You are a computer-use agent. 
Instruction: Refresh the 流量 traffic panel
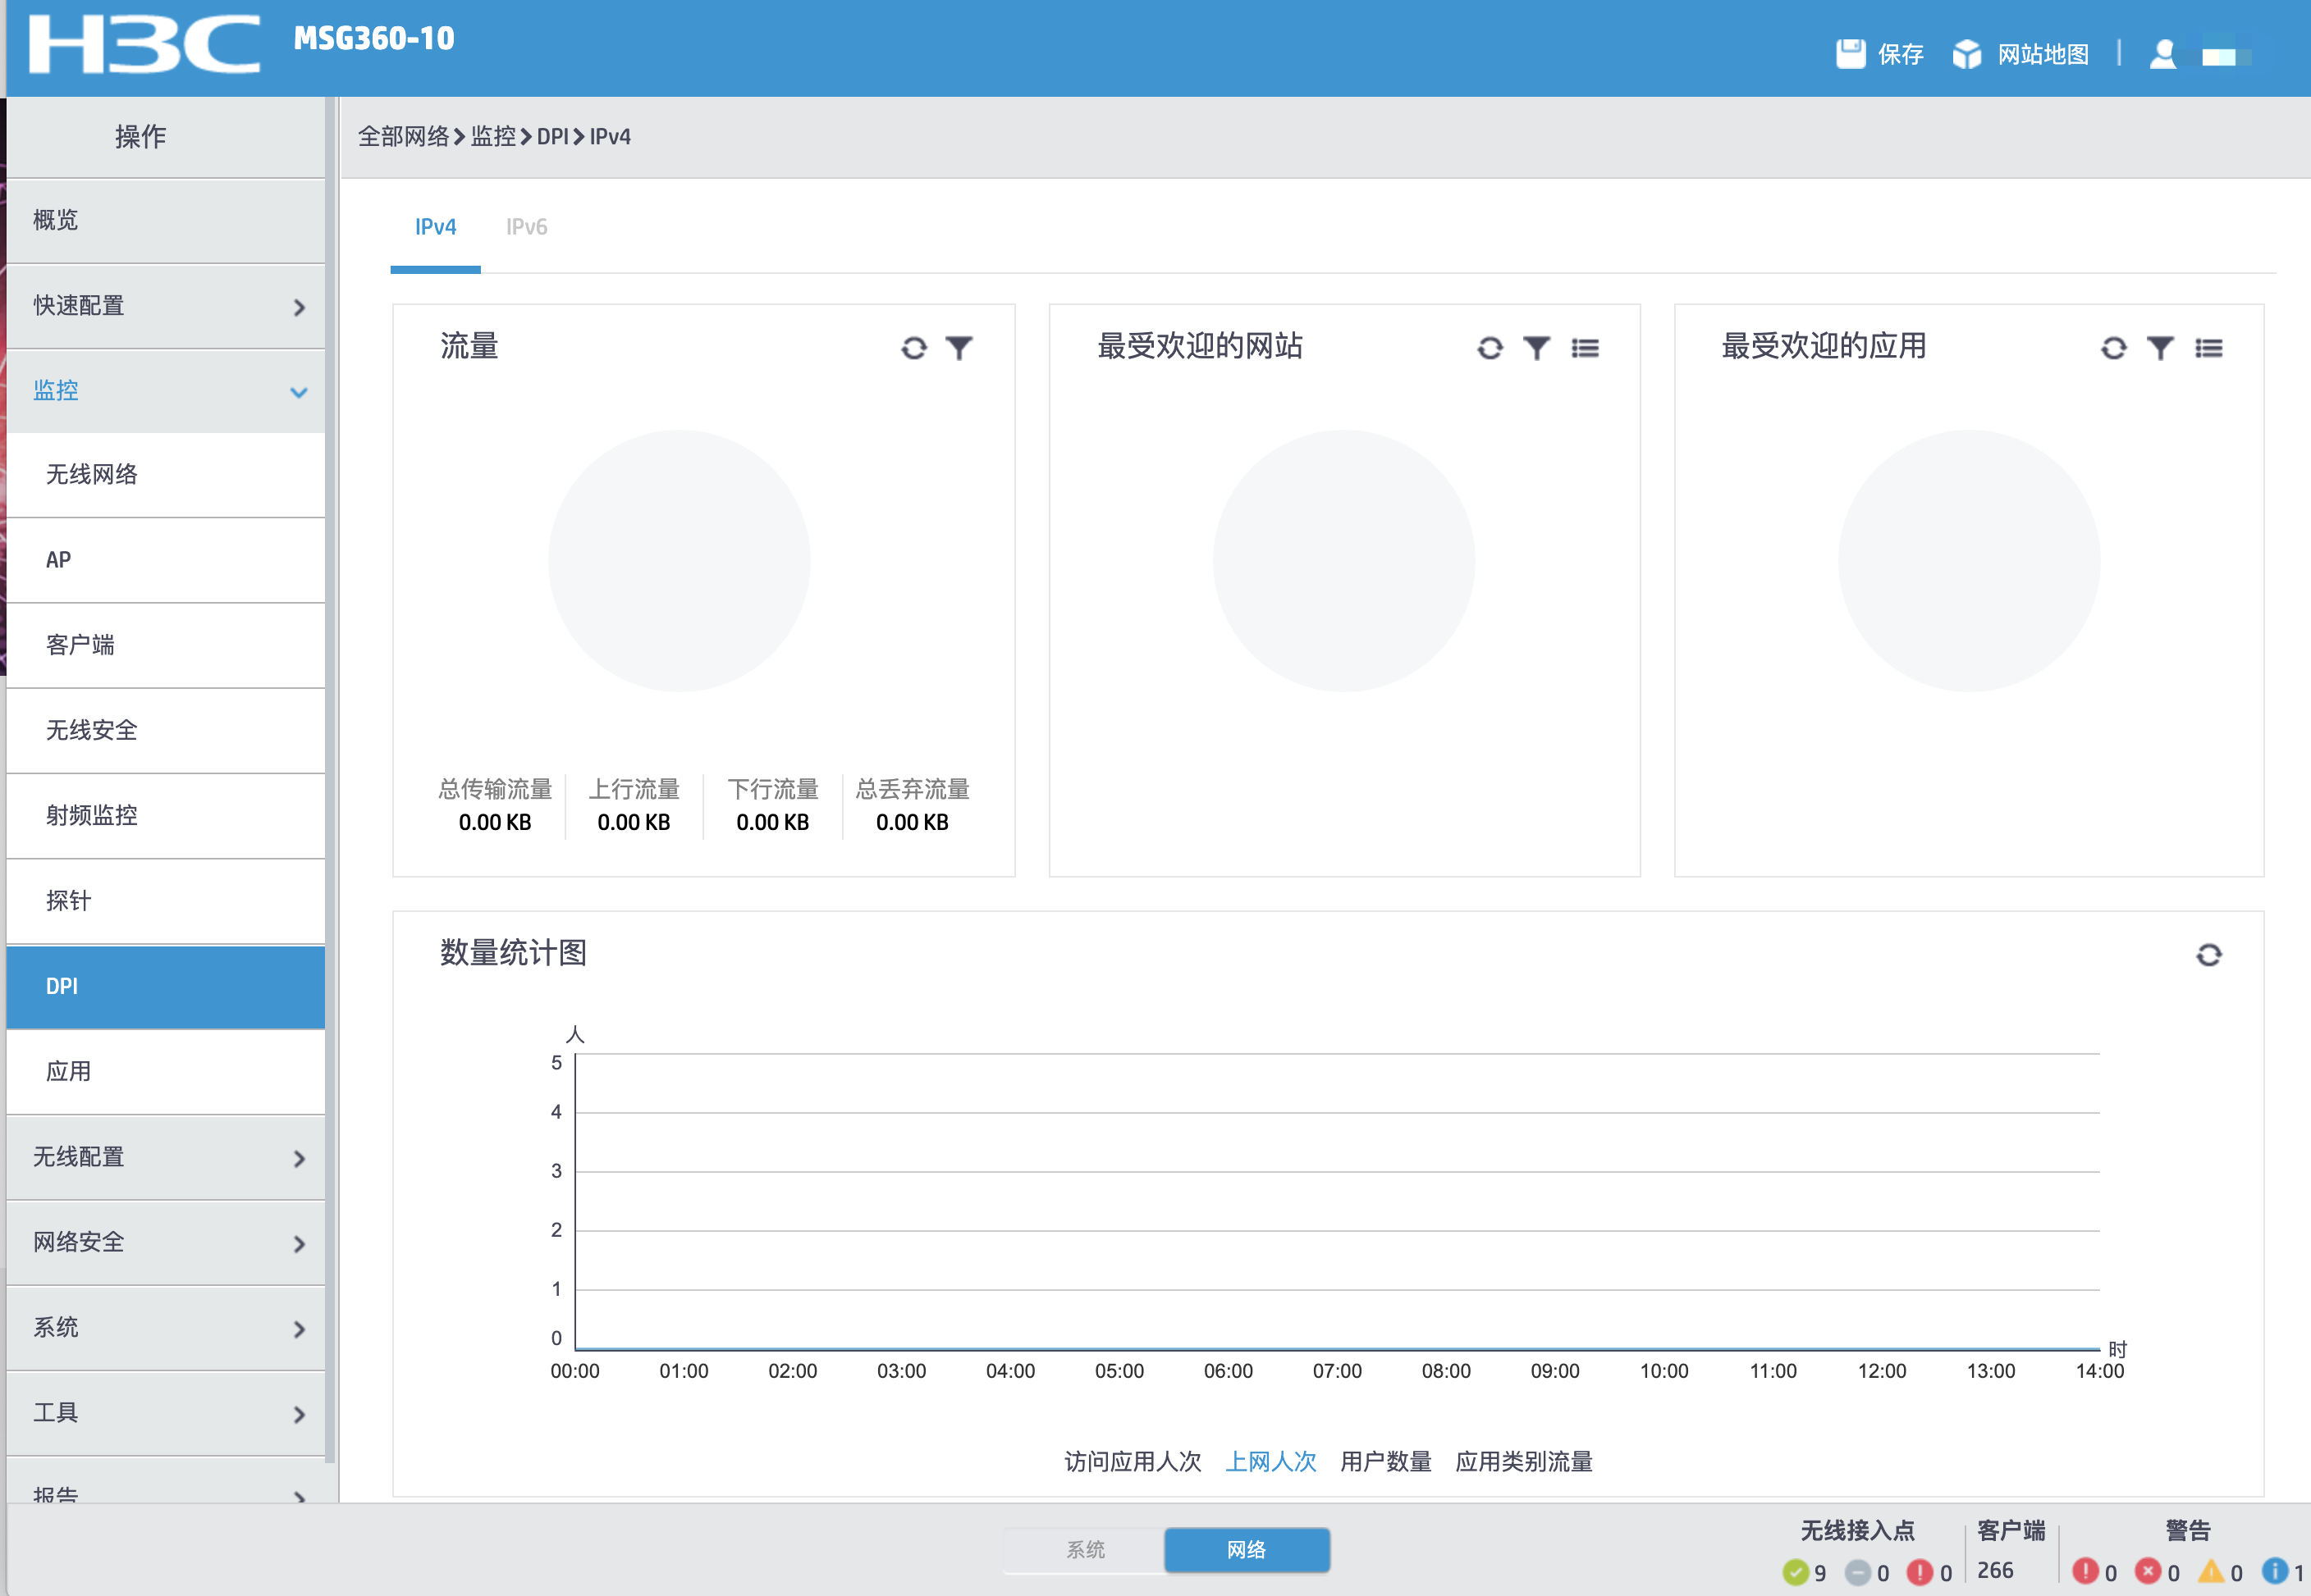[913, 348]
